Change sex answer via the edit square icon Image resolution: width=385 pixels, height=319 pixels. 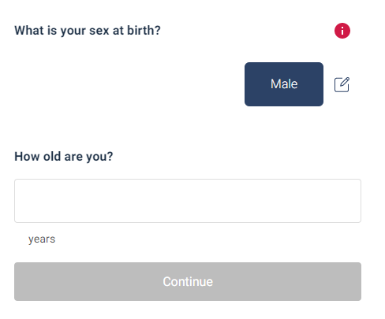click(342, 84)
